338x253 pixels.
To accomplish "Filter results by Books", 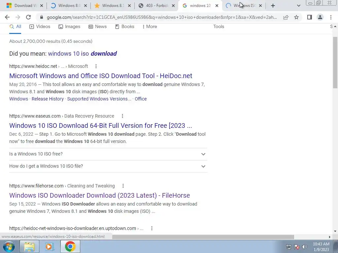I will 124,26.
